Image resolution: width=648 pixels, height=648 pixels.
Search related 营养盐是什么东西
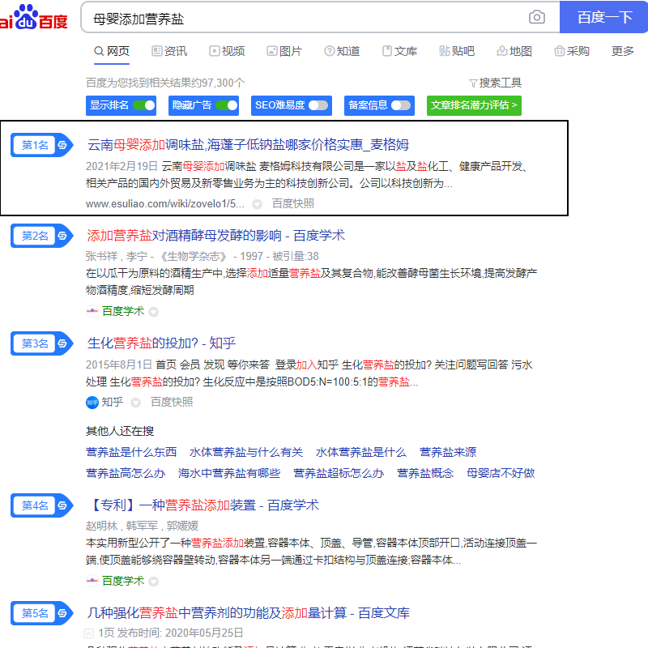(x=131, y=452)
